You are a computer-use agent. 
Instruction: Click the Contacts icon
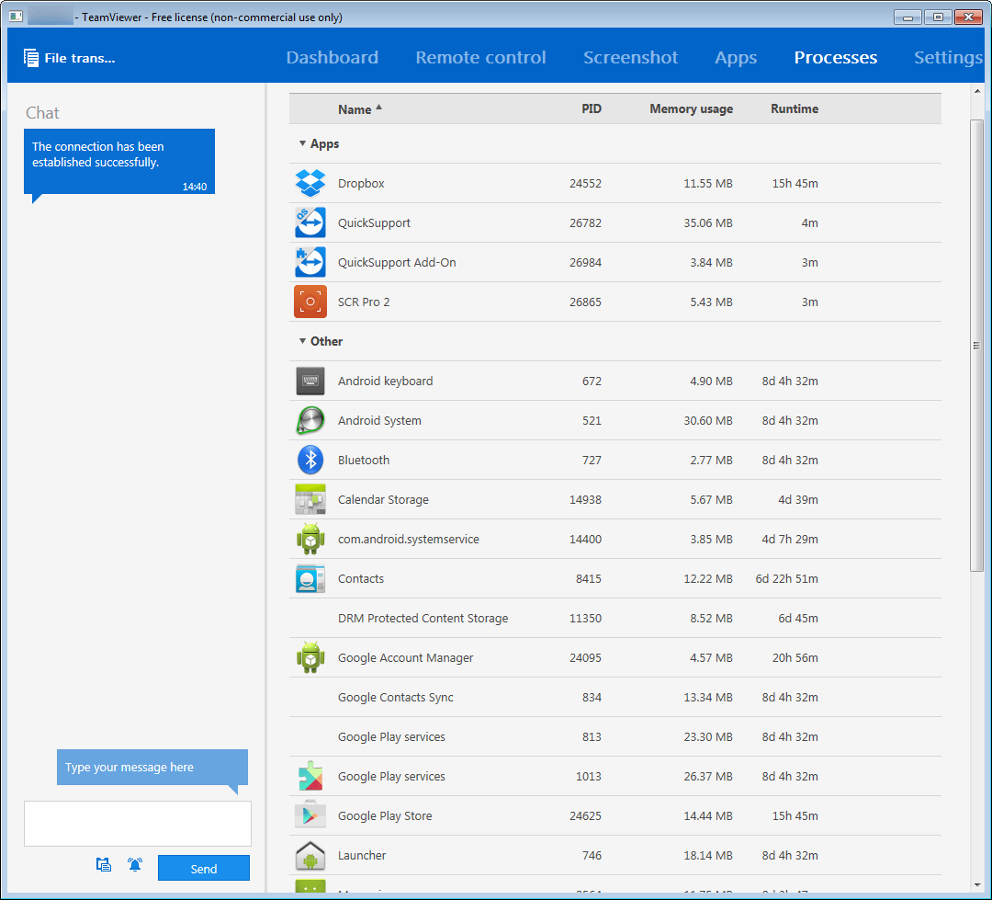(x=310, y=578)
